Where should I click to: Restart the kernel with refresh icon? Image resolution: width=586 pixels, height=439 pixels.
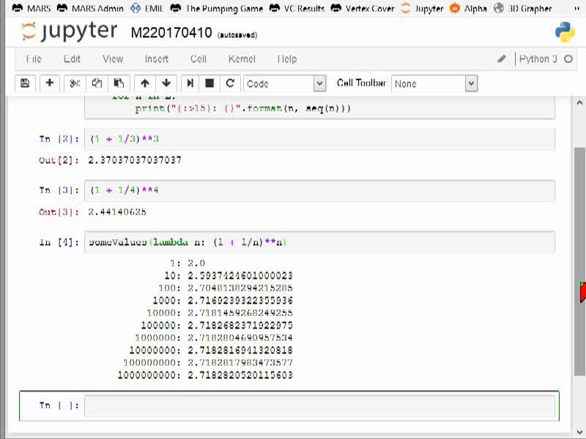230,83
